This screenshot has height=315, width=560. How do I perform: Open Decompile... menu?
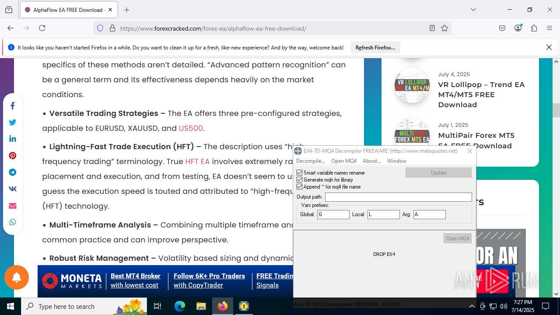pyautogui.click(x=311, y=161)
